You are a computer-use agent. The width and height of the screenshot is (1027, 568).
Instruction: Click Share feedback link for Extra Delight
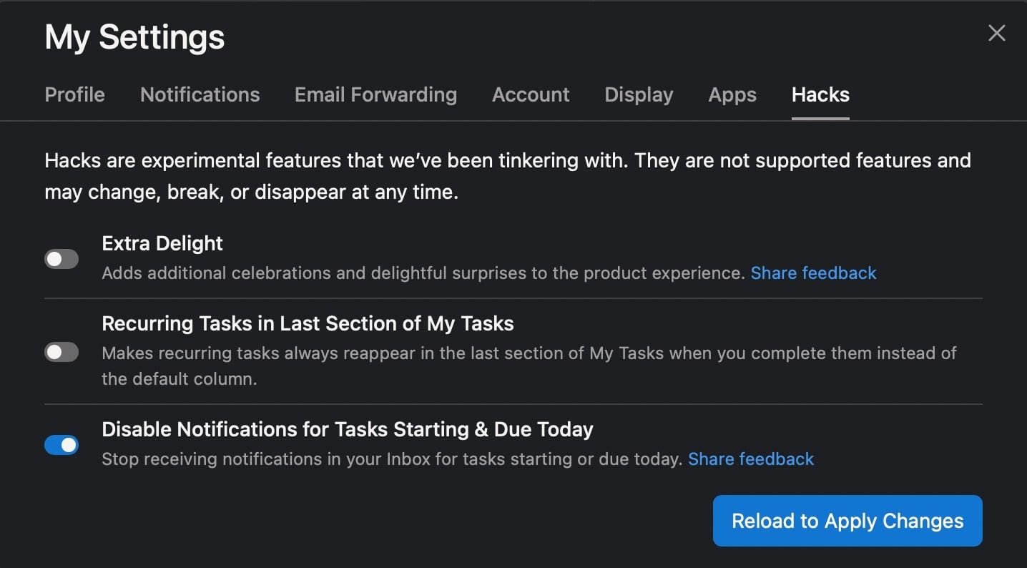click(813, 273)
